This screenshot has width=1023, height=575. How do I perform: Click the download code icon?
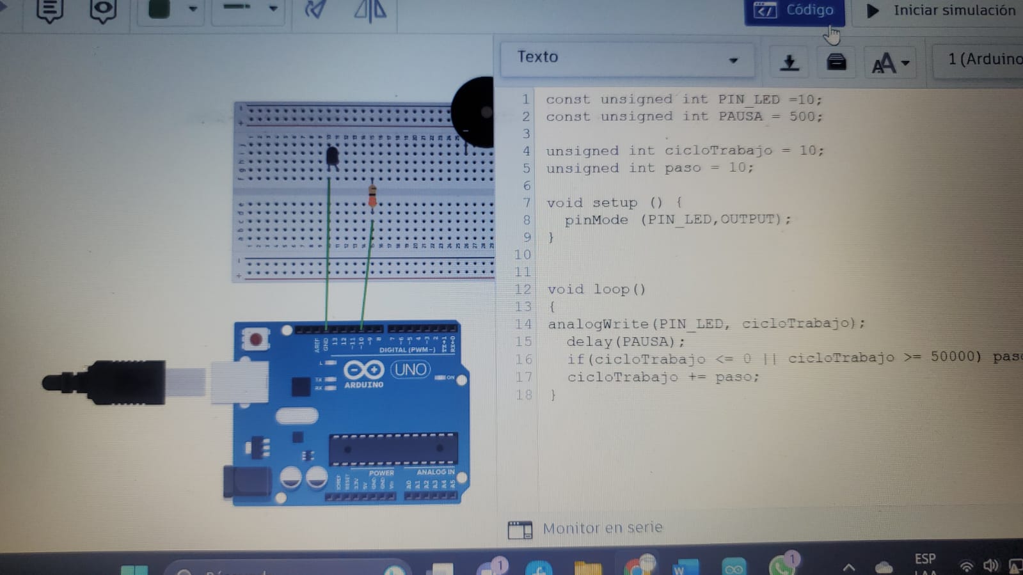tap(789, 62)
